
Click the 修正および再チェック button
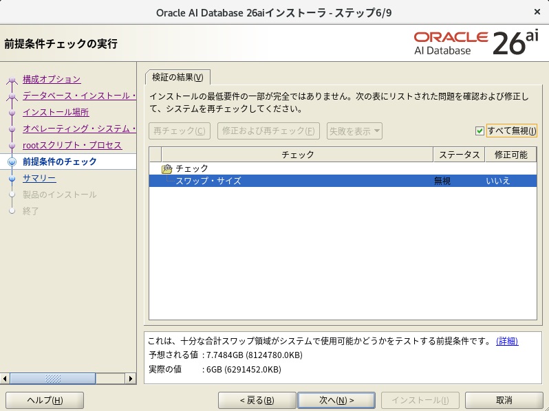[x=268, y=131]
